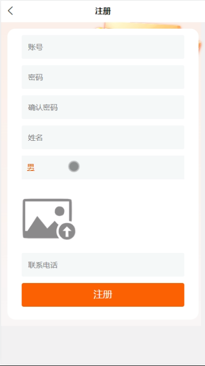Focus the 密码 password field
The image size is (205, 366).
click(103, 77)
